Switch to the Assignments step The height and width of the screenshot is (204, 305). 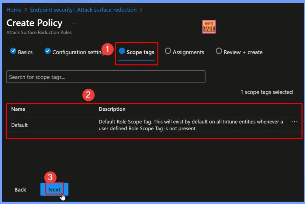[188, 52]
